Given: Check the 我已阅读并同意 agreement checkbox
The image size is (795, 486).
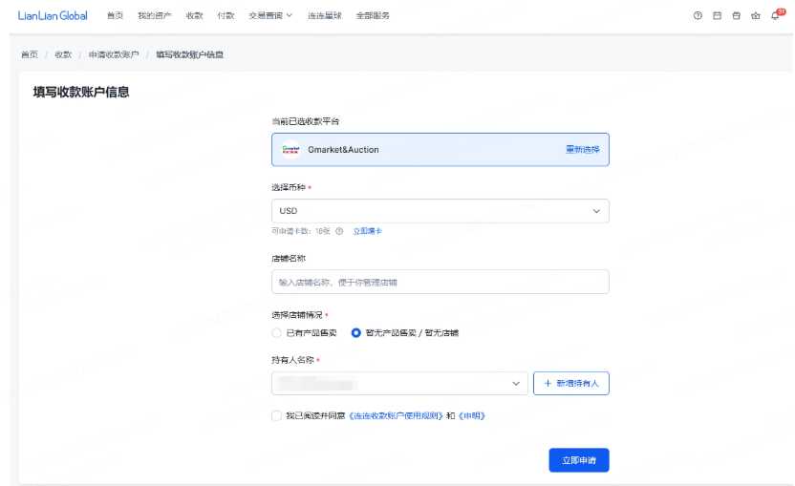Looking at the screenshot, I should 277,416.
